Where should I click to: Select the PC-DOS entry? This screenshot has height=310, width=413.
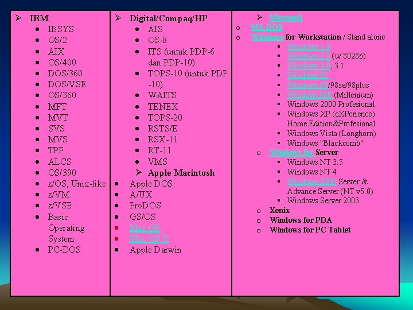coord(64,249)
